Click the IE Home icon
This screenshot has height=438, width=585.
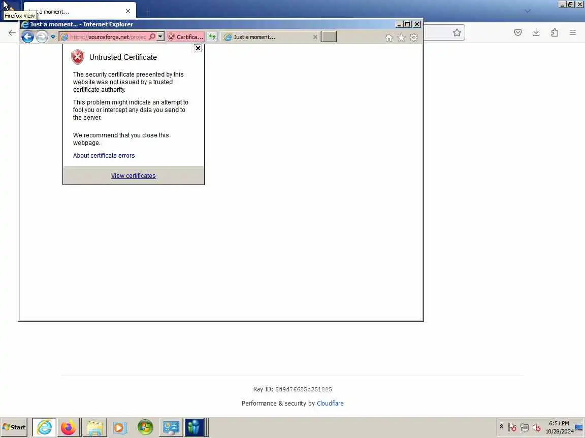[x=389, y=38]
